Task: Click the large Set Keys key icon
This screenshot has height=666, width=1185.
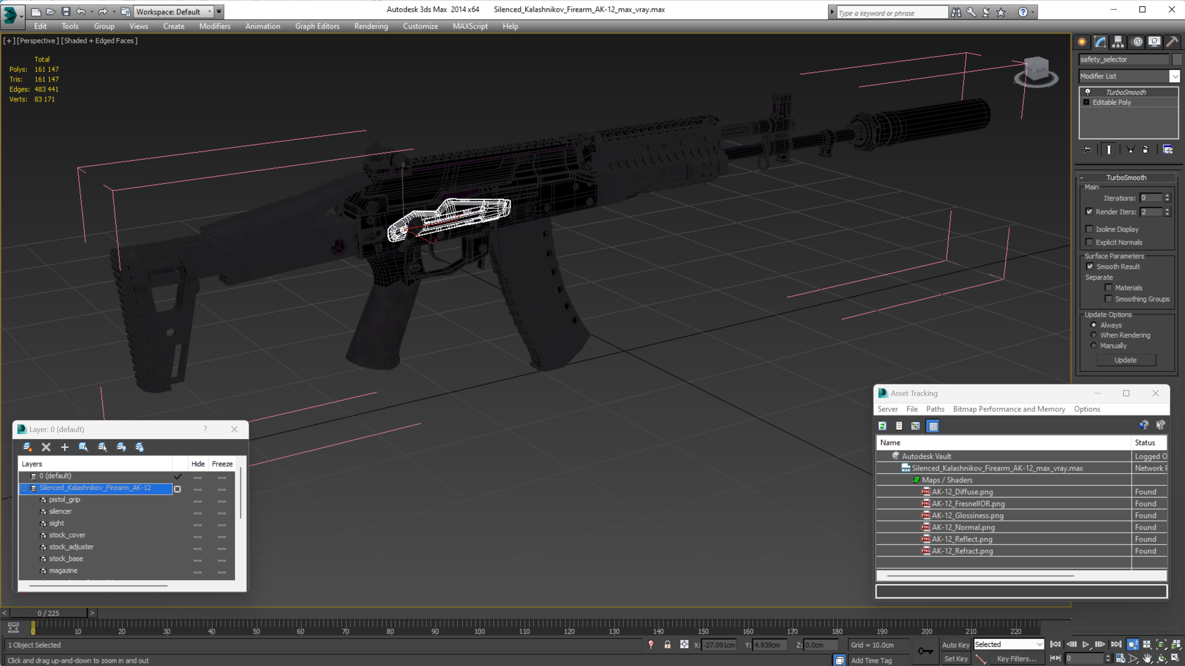Action: (x=925, y=651)
